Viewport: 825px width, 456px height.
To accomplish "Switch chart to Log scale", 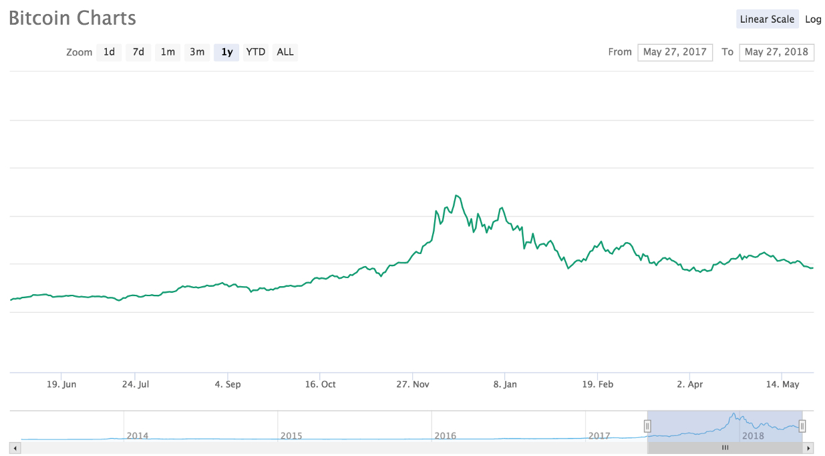I will [x=813, y=19].
